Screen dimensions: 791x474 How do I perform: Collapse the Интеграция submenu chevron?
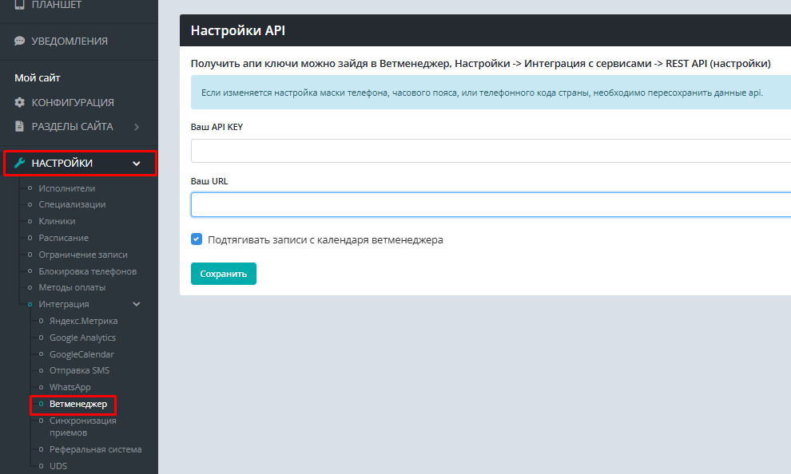[137, 304]
